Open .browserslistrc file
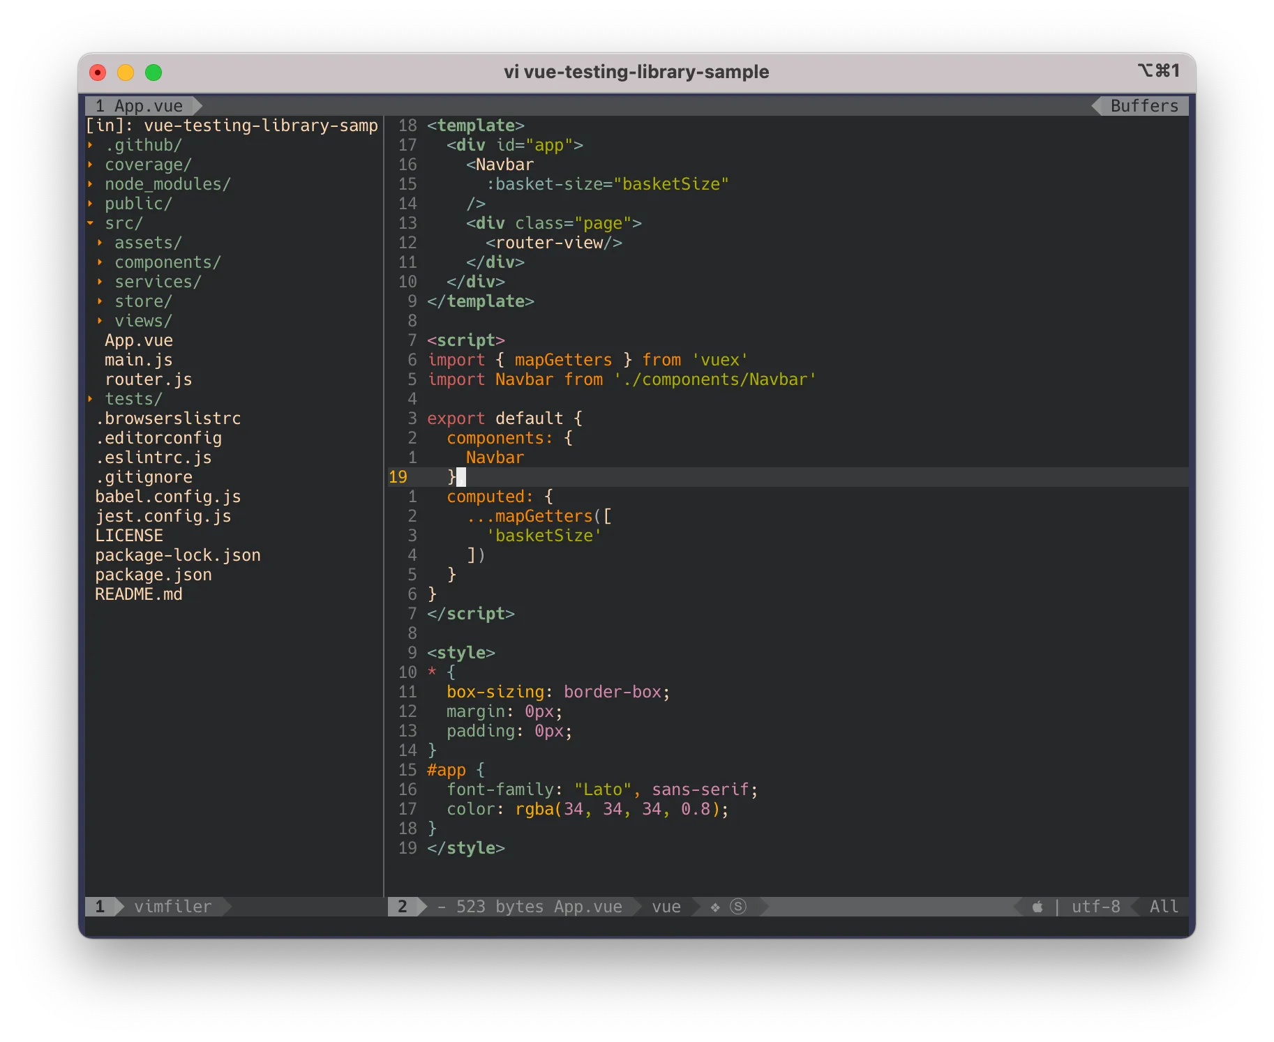 coord(168,418)
